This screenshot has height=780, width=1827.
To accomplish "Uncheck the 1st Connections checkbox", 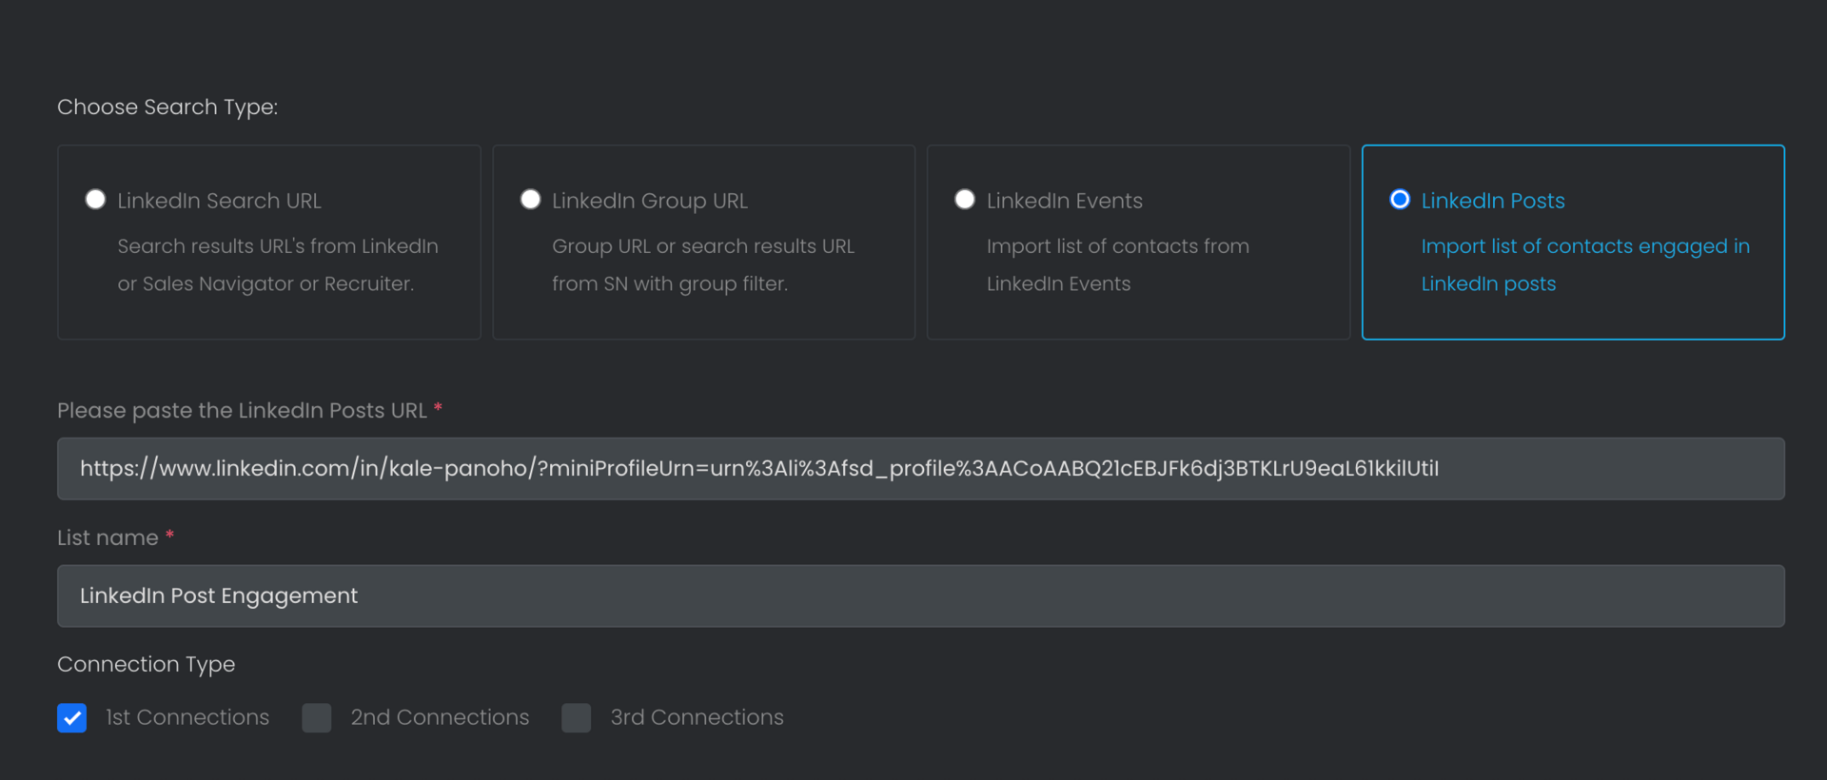I will click(71, 717).
